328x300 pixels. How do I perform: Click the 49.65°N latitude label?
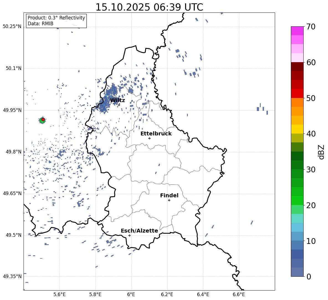coord(12,193)
